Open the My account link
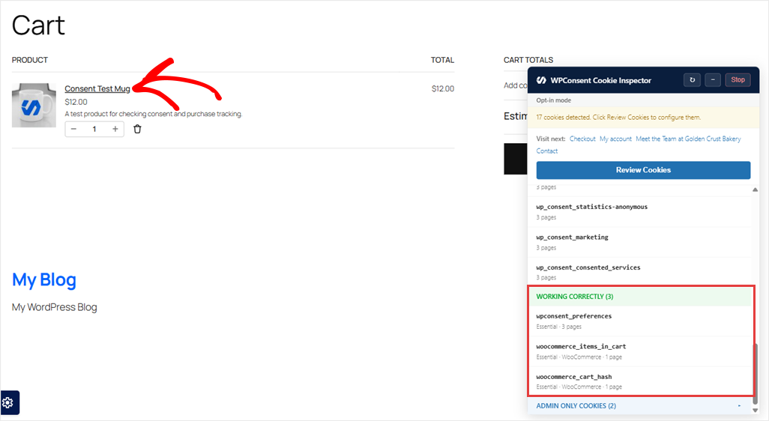Viewport: 769px width, 421px height. [x=615, y=139]
